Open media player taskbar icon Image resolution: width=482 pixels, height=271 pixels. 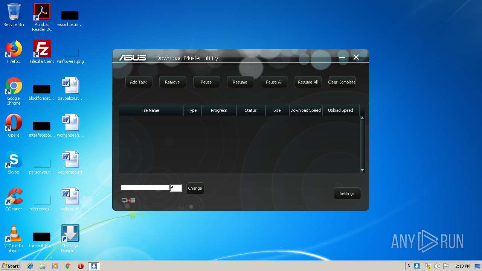[55, 266]
